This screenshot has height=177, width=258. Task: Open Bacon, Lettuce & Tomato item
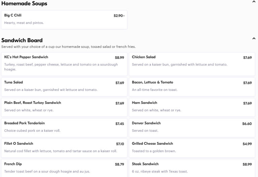(192, 87)
